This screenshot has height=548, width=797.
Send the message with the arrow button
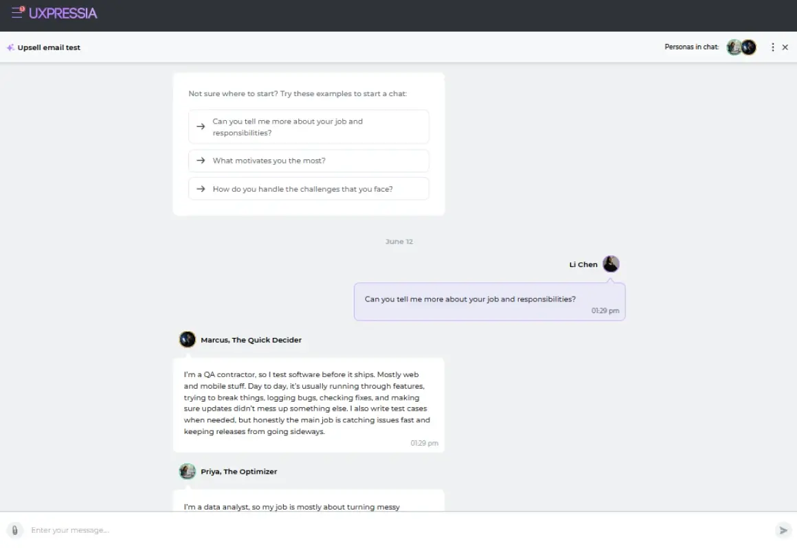[783, 530]
